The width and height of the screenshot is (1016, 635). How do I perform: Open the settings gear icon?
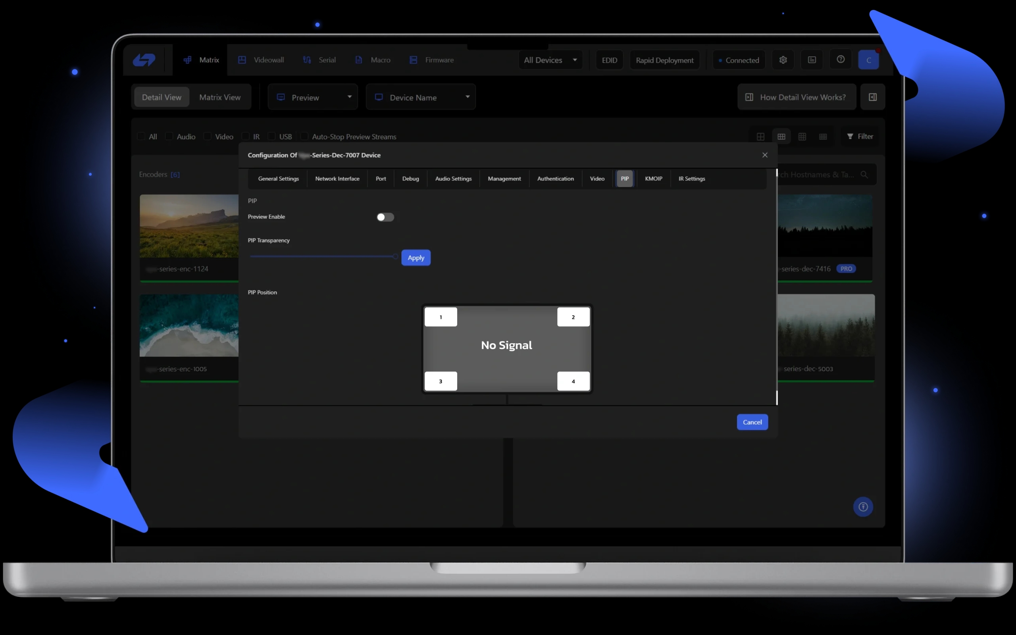coord(783,60)
